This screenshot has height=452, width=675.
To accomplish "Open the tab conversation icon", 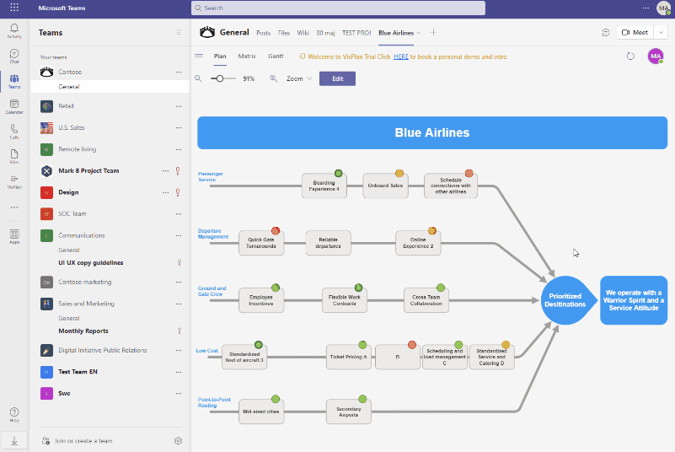I will [x=606, y=32].
